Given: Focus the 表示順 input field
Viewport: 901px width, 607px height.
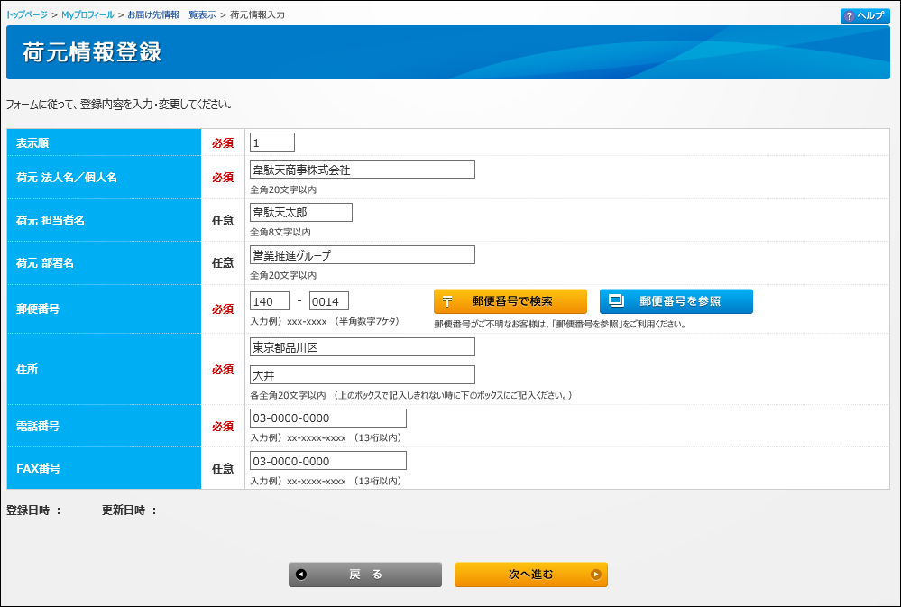Looking at the screenshot, I should 272,143.
